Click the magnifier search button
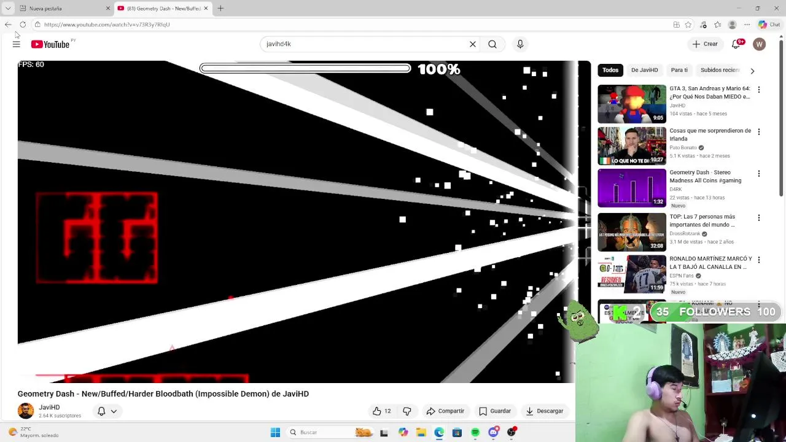 (x=492, y=44)
